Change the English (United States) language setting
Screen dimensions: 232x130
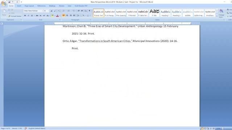click(x=37, y=129)
